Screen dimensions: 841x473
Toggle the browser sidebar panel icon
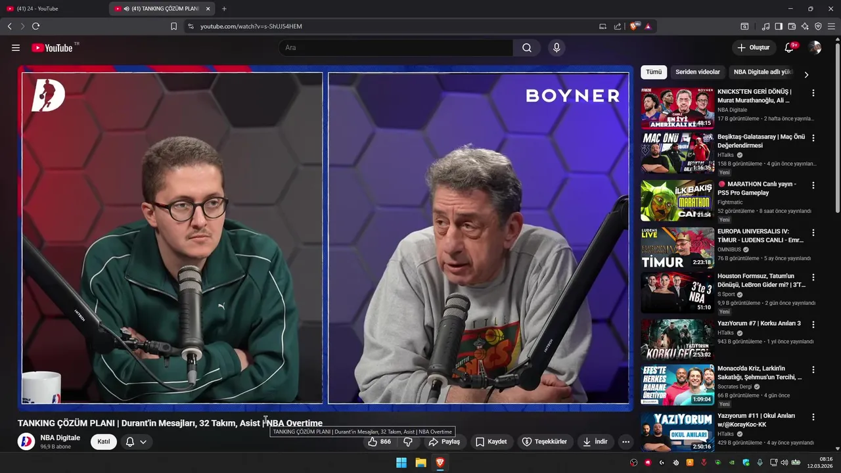(x=779, y=26)
